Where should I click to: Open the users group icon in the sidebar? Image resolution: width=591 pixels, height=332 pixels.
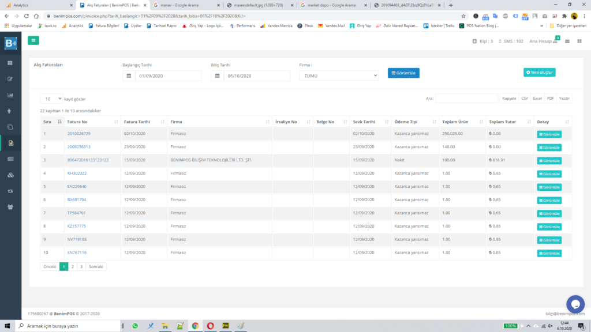10,207
